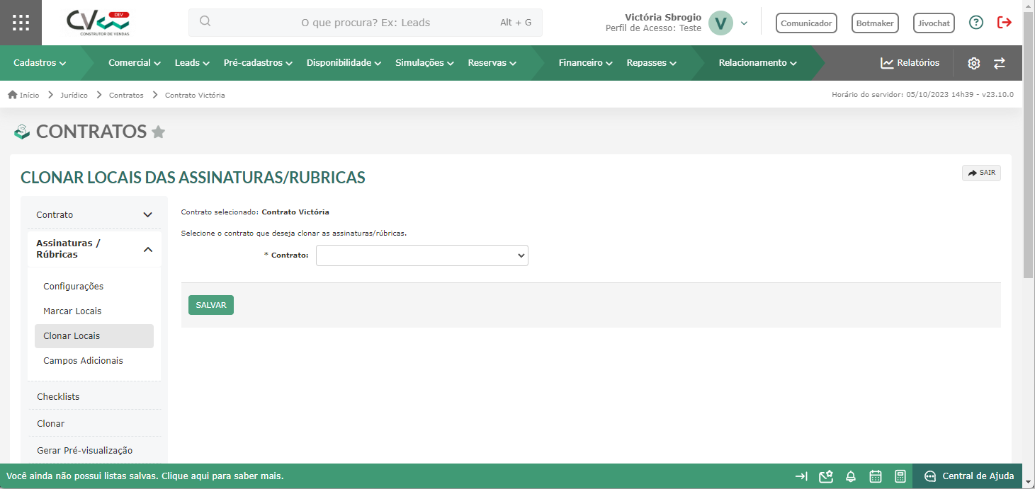Click the Contrato Victória breadcrumb
This screenshot has width=1035, height=489.
tap(195, 95)
